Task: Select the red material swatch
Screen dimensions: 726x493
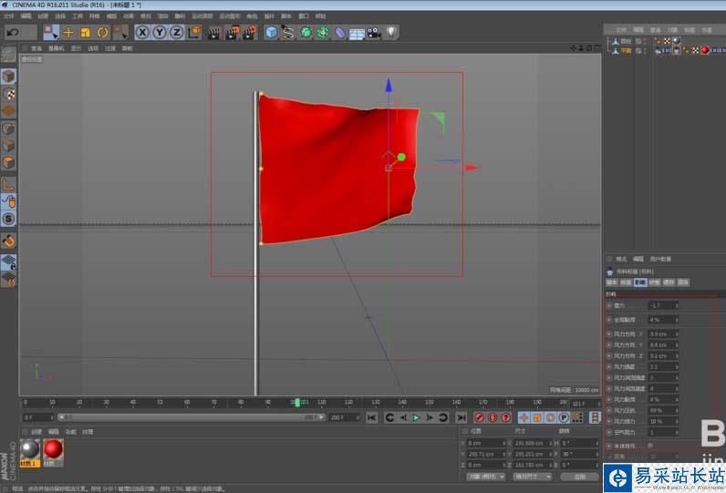Action: pos(53,448)
